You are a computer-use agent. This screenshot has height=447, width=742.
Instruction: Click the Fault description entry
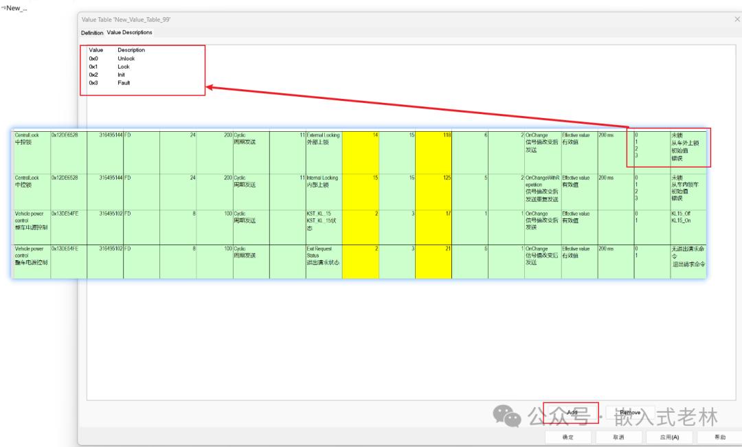click(x=124, y=83)
